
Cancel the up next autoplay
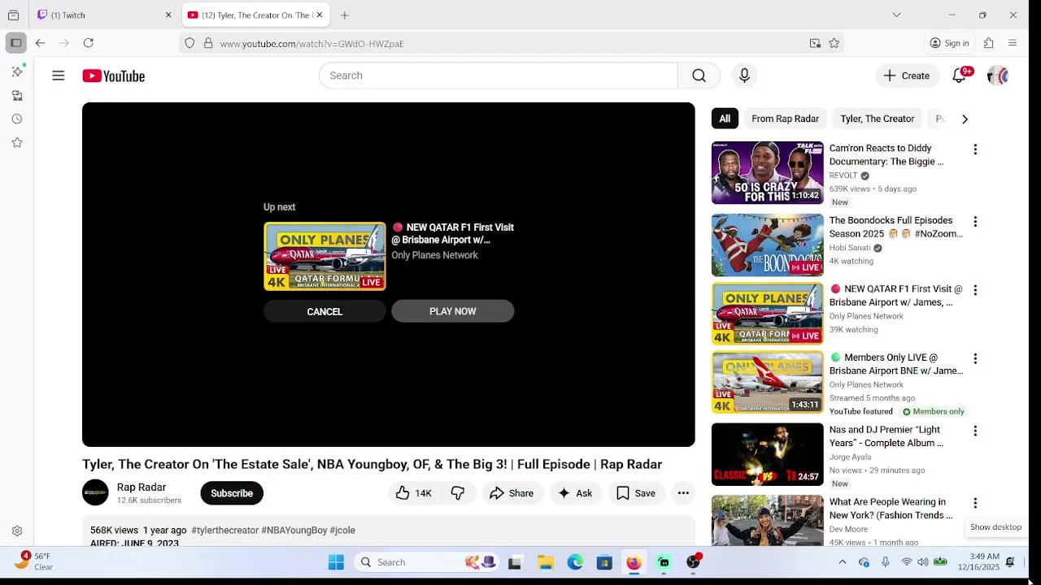point(324,311)
